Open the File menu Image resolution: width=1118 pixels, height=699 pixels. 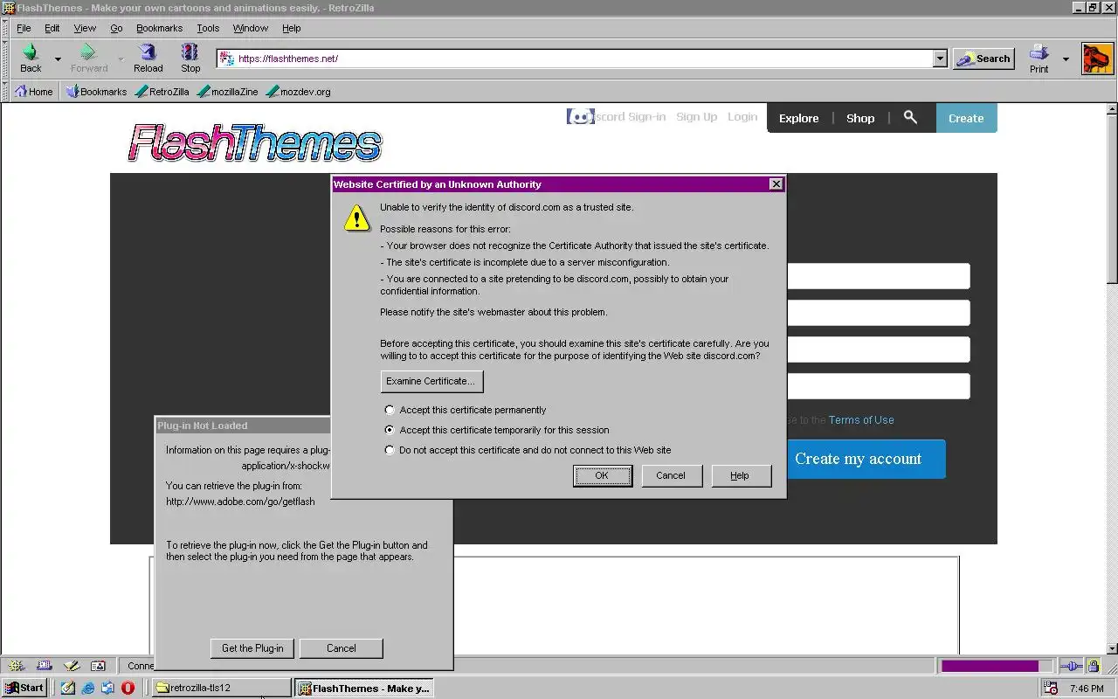(x=24, y=28)
